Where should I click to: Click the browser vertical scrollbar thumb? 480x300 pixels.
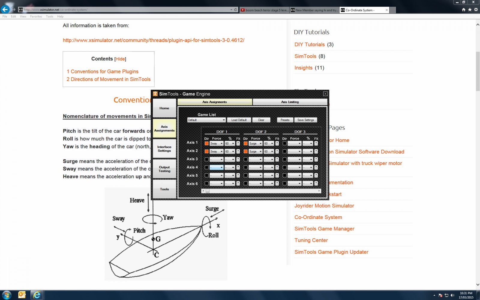[478, 71]
